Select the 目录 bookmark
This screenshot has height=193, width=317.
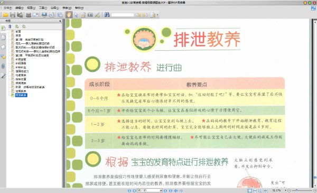18,35
